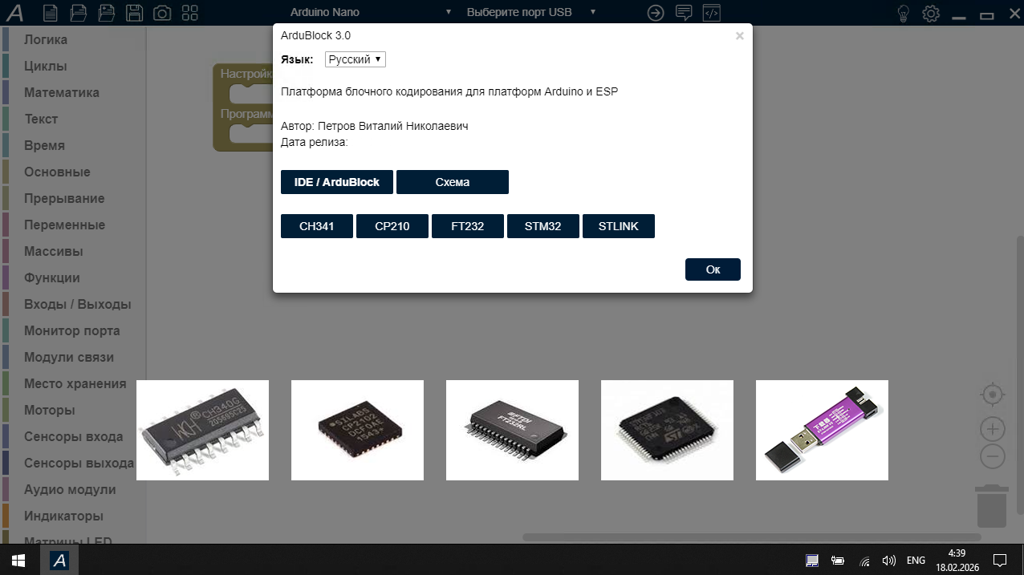Click the upload arrow-in-circle icon

pos(656,13)
